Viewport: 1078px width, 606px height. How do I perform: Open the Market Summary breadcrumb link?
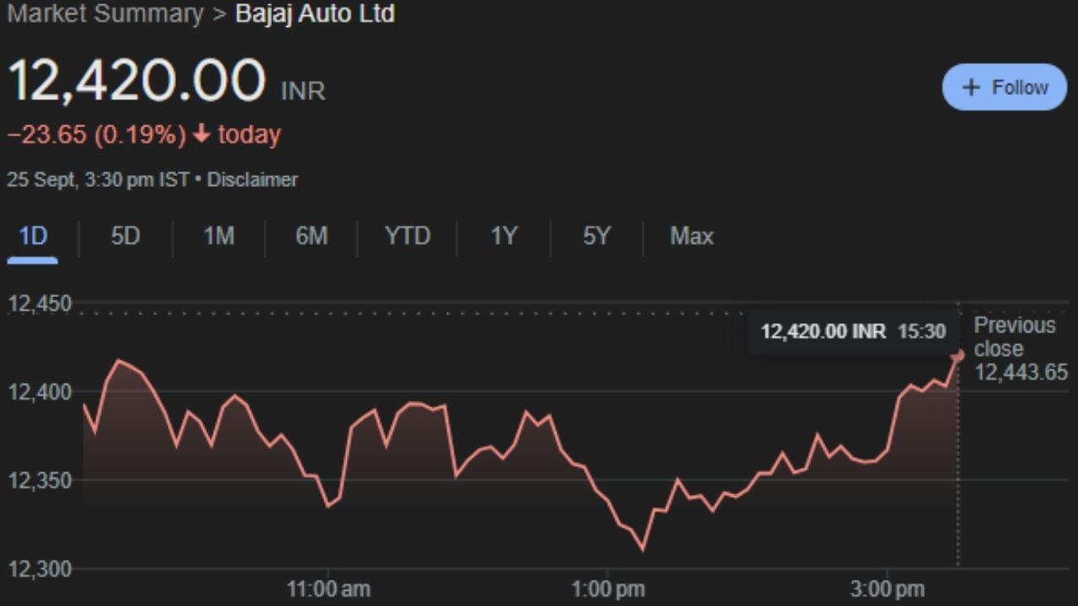105,13
